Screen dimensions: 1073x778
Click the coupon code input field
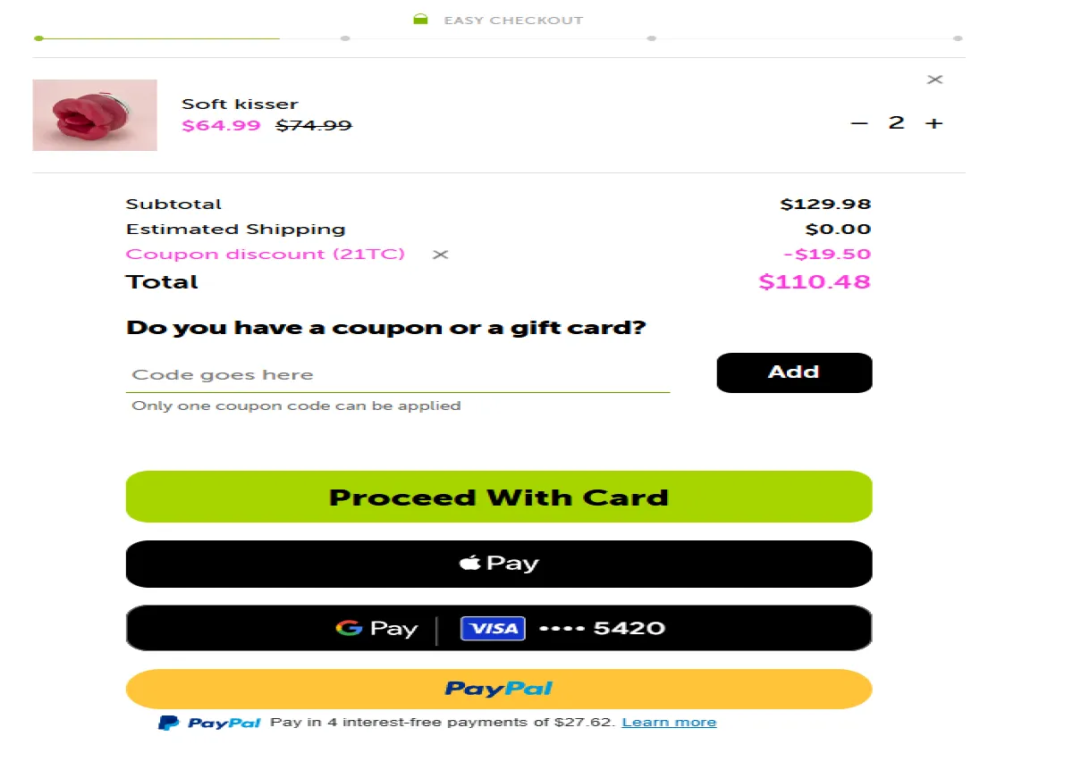point(398,373)
